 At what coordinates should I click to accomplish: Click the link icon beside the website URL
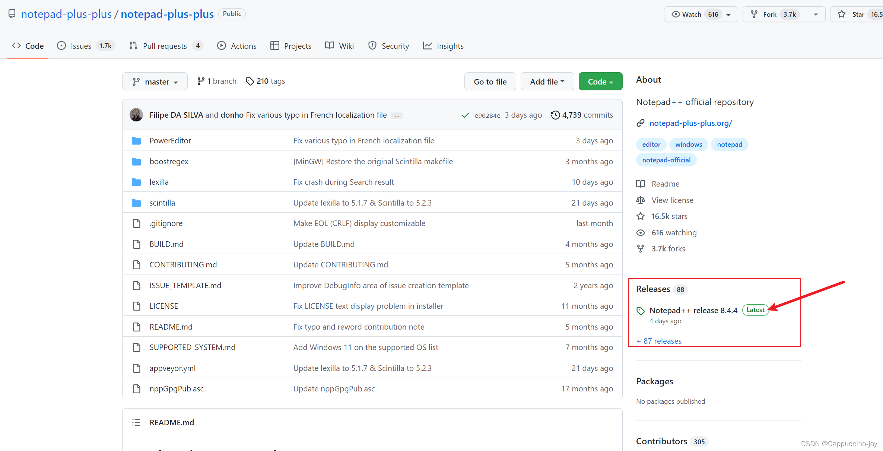[641, 123]
